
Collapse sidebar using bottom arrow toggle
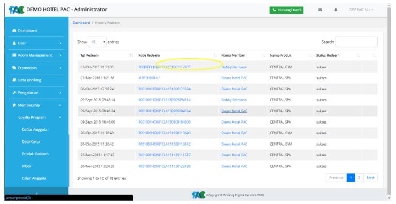[37, 193]
